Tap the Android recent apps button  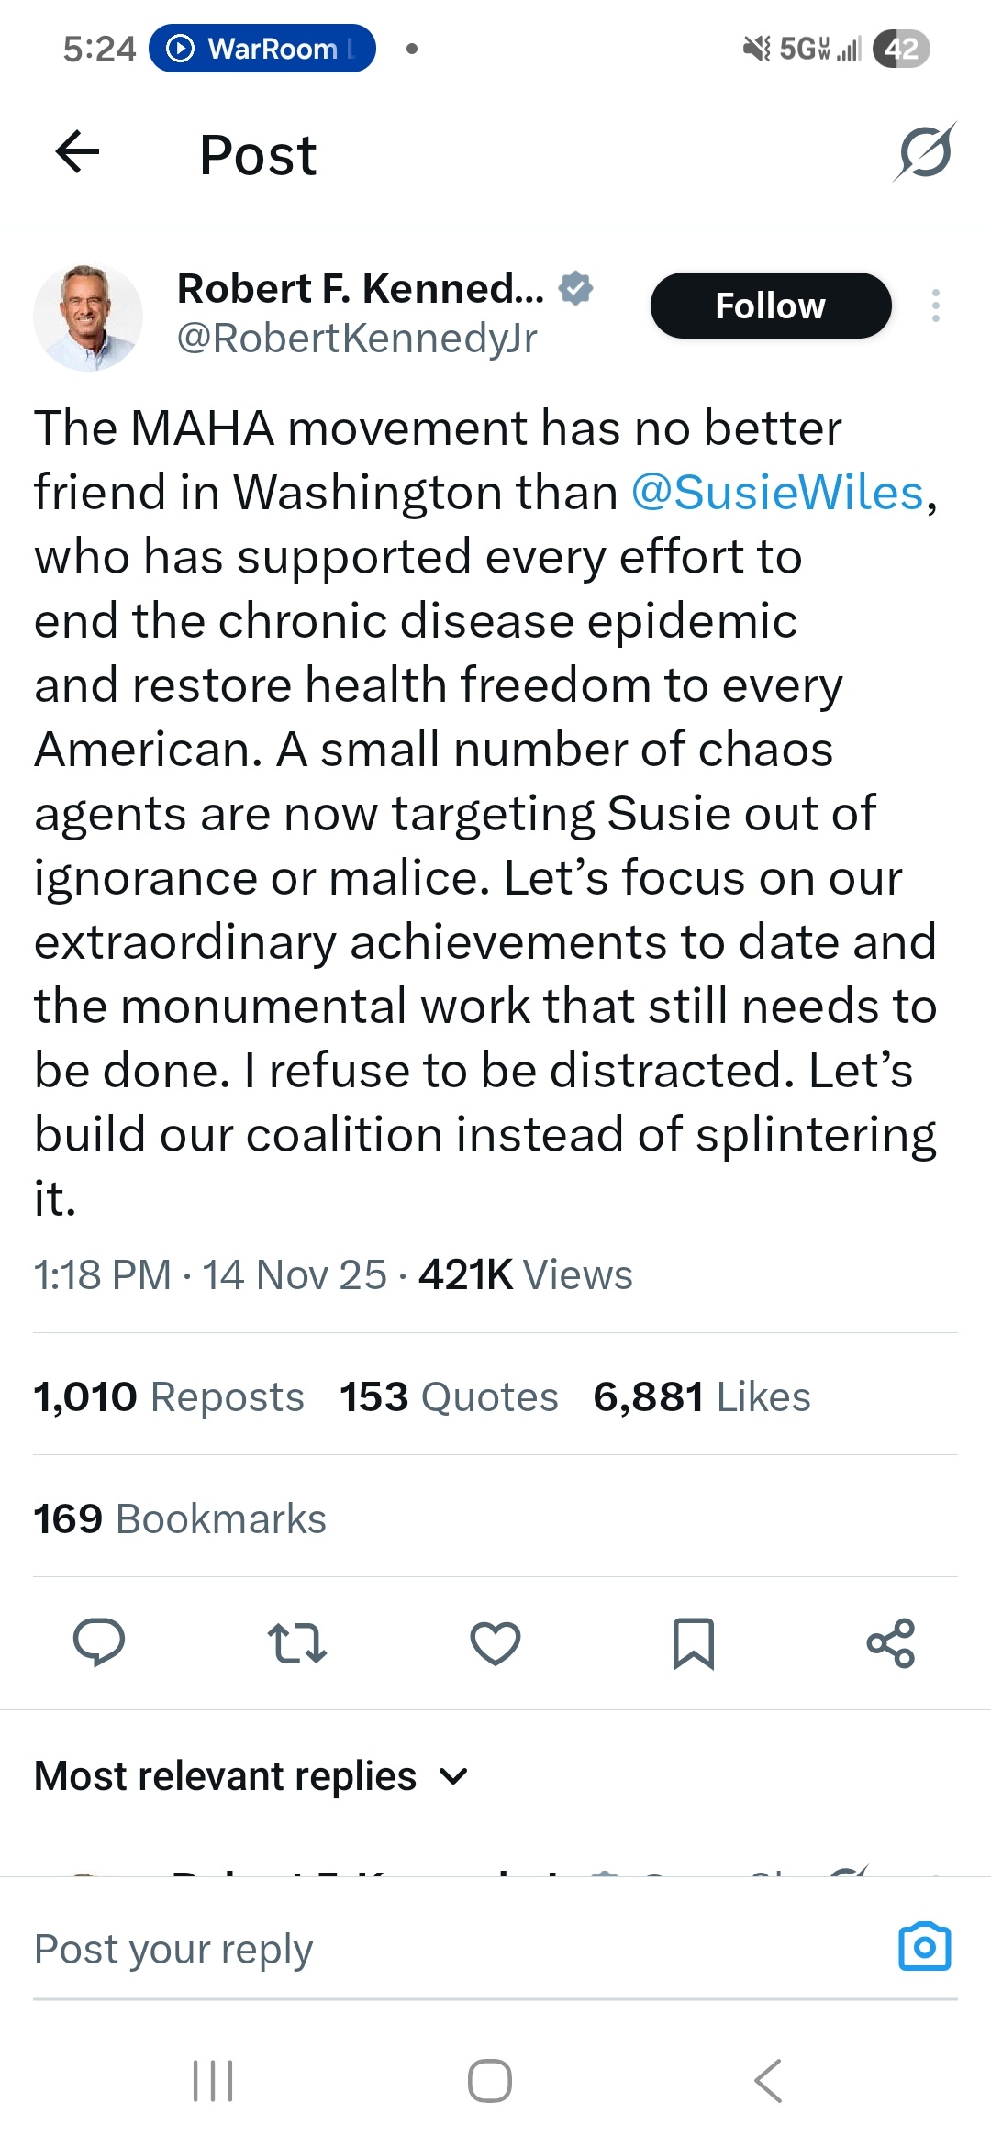pyautogui.click(x=213, y=2080)
